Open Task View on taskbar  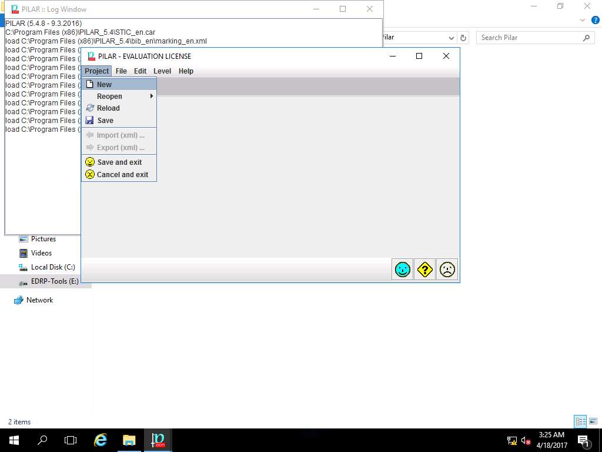(71, 440)
